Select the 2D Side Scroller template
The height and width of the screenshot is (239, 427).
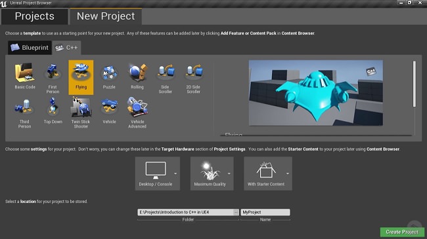pos(193,77)
